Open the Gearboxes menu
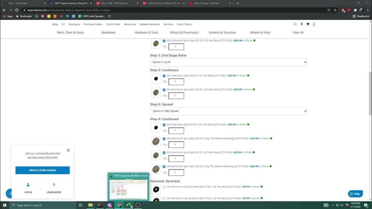The height and width of the screenshot is (209, 372). coord(108,33)
